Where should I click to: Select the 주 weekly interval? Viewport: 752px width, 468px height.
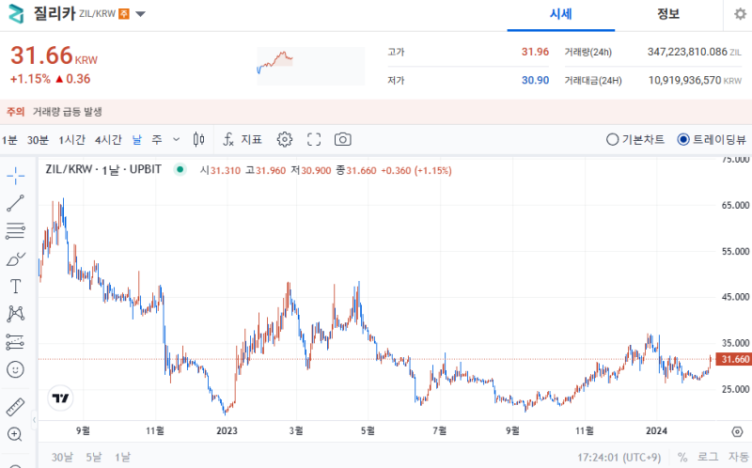pos(157,139)
